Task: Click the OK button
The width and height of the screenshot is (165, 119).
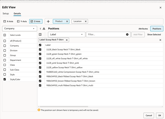Action: pos(160,115)
